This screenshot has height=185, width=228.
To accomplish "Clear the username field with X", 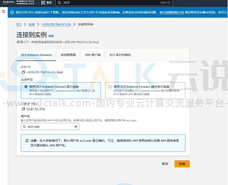I will point(76,127).
